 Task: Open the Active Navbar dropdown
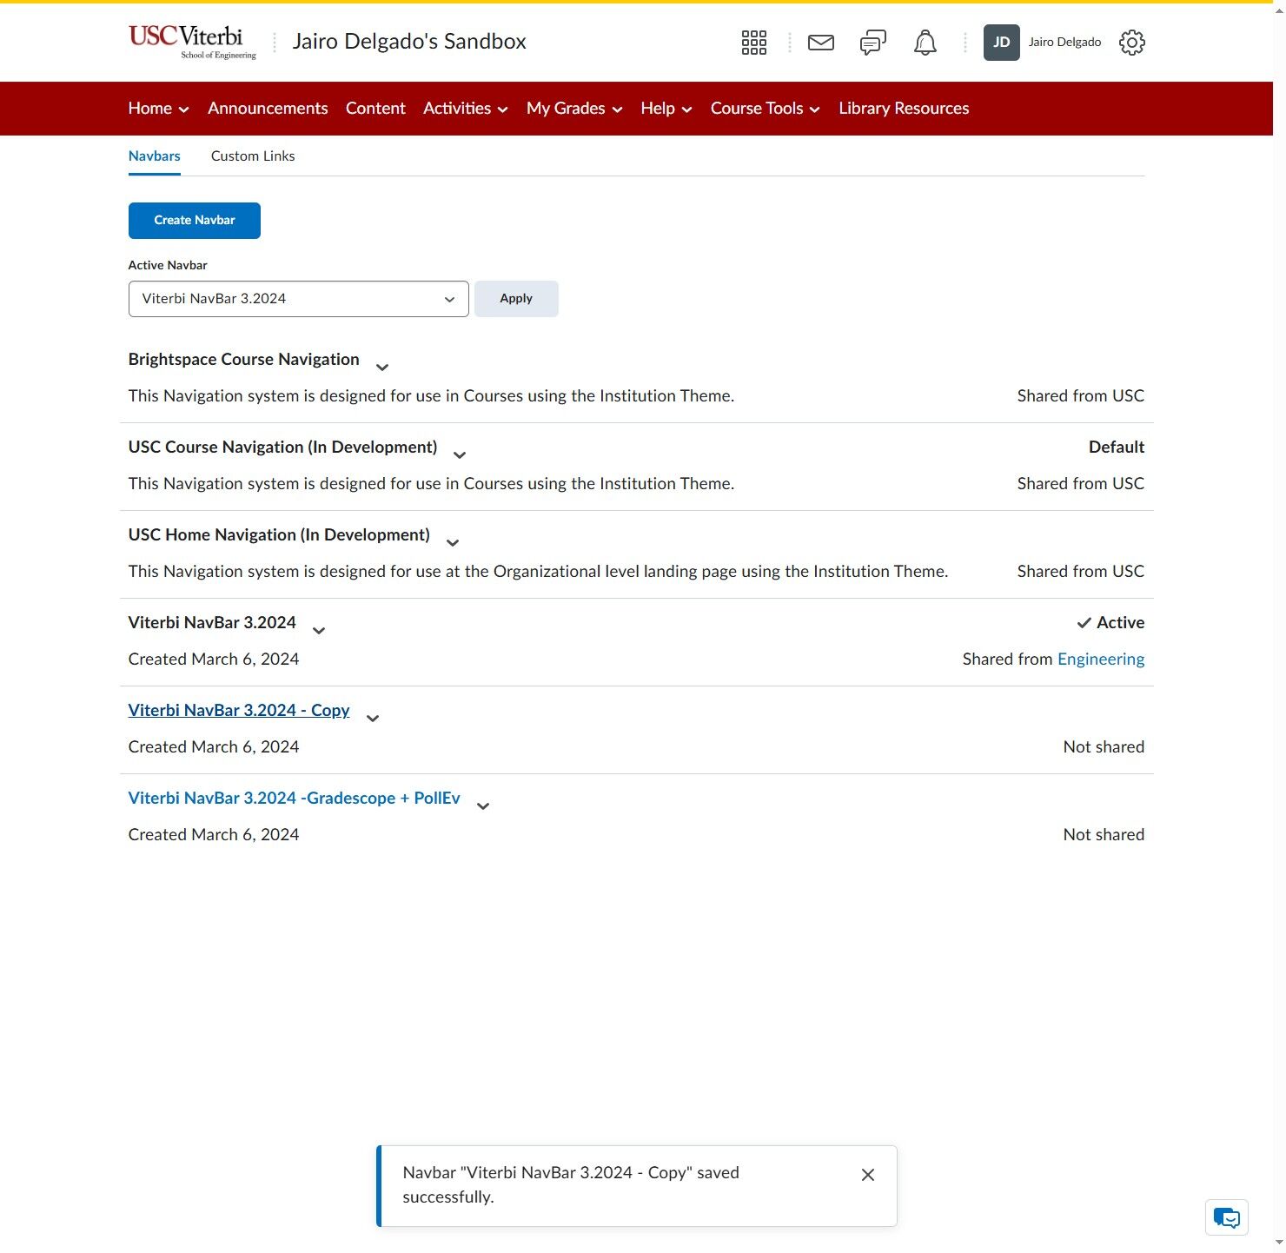[299, 299]
